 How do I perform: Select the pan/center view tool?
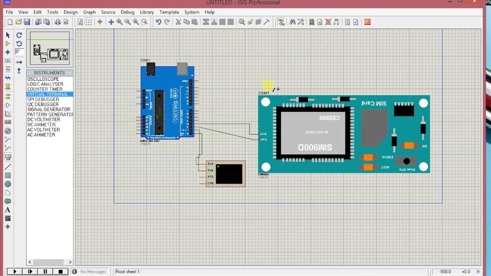111,22
